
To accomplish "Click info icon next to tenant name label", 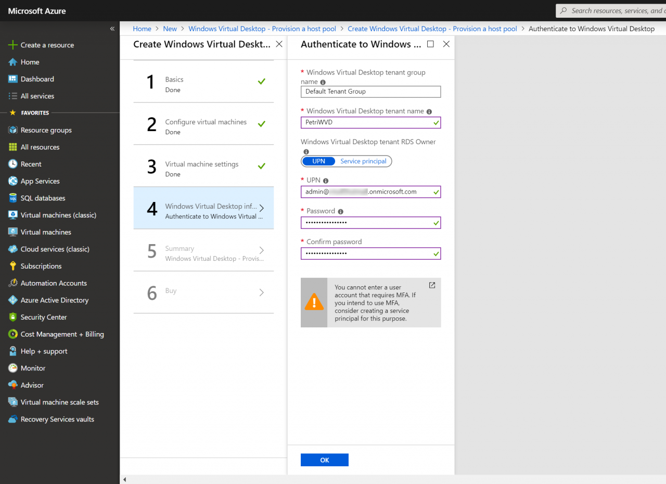I will (x=429, y=111).
